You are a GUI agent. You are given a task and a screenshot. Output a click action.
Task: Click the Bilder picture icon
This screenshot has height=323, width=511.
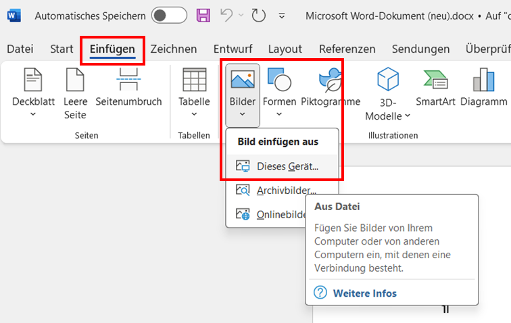pos(243,80)
